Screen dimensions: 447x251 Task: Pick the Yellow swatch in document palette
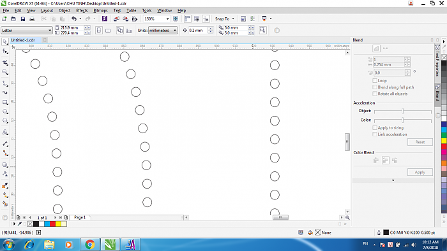click(58, 224)
